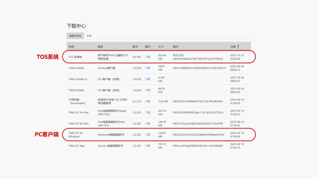Select the MD5:C68986D8152B30D0B363127E6CE82271 text
The image size is (319, 179).
coord(200,68)
